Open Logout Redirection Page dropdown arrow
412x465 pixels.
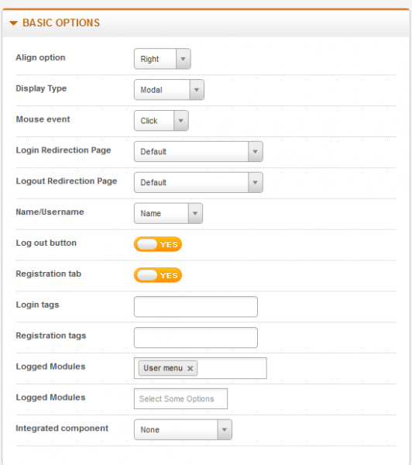256,182
